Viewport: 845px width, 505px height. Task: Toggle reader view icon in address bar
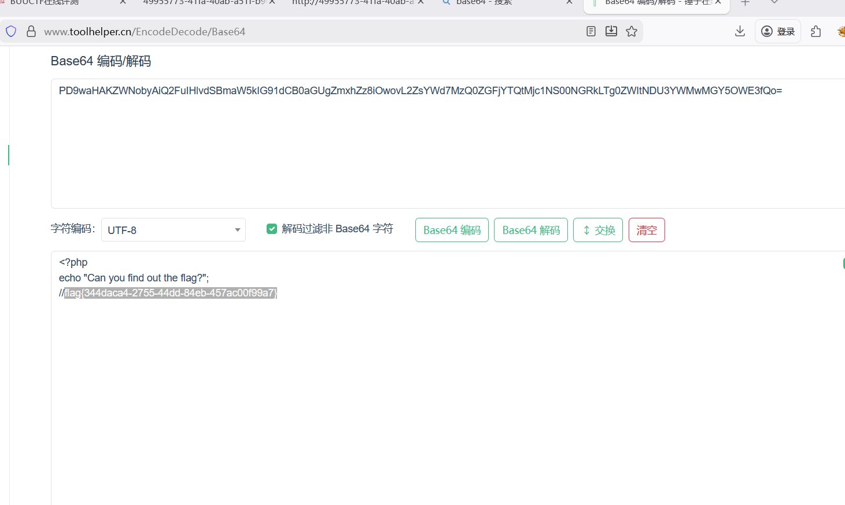click(x=591, y=31)
